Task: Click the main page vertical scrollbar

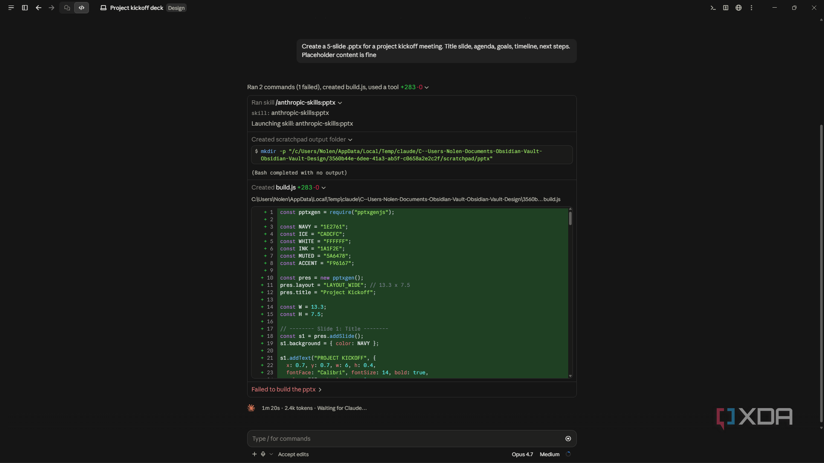Action: point(821,273)
